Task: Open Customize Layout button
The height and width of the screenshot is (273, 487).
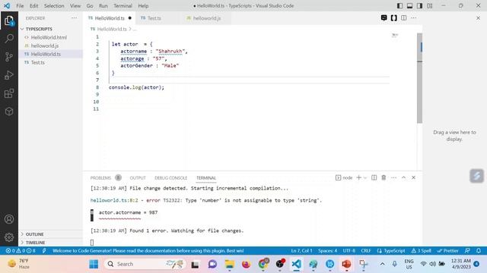Action: (429, 5)
